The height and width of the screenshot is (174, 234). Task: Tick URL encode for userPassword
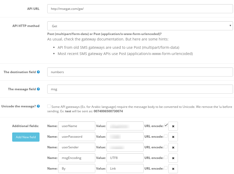pyautogui.click(x=166, y=136)
